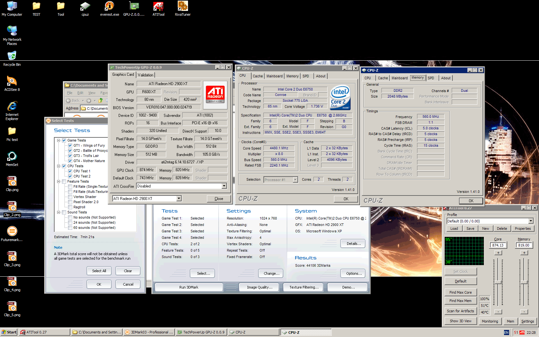Toggle GT4 - Mother Nature checkbox
The width and height of the screenshot is (539, 337).
(x=70, y=161)
